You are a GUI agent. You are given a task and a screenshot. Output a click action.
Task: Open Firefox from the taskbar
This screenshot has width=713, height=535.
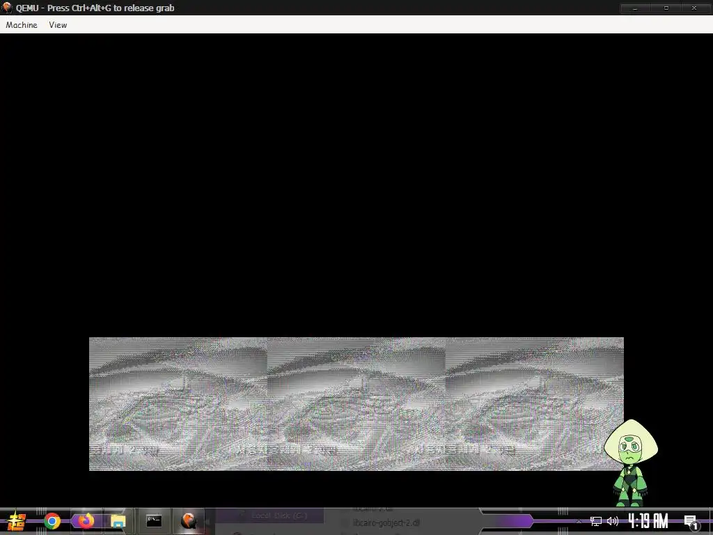[86, 520]
